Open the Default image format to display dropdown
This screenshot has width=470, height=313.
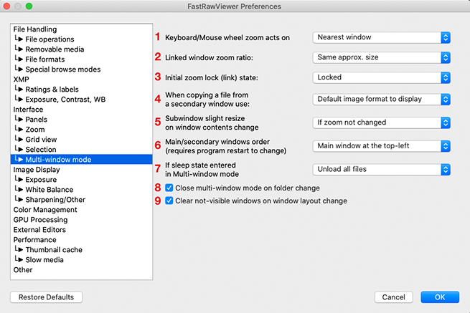click(382, 99)
